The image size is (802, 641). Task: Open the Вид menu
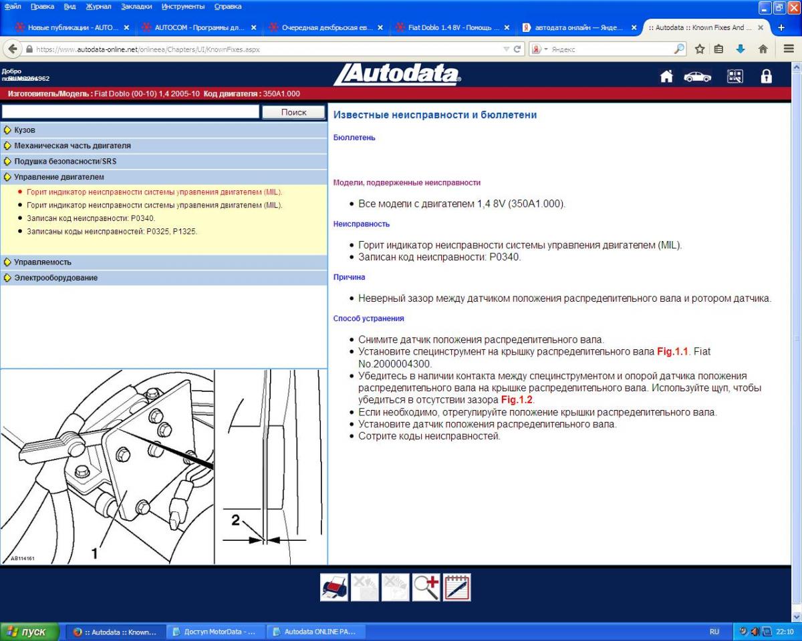[x=70, y=7]
